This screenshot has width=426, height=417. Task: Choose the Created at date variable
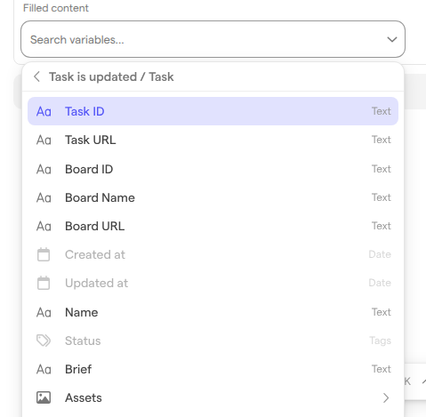[x=213, y=254]
